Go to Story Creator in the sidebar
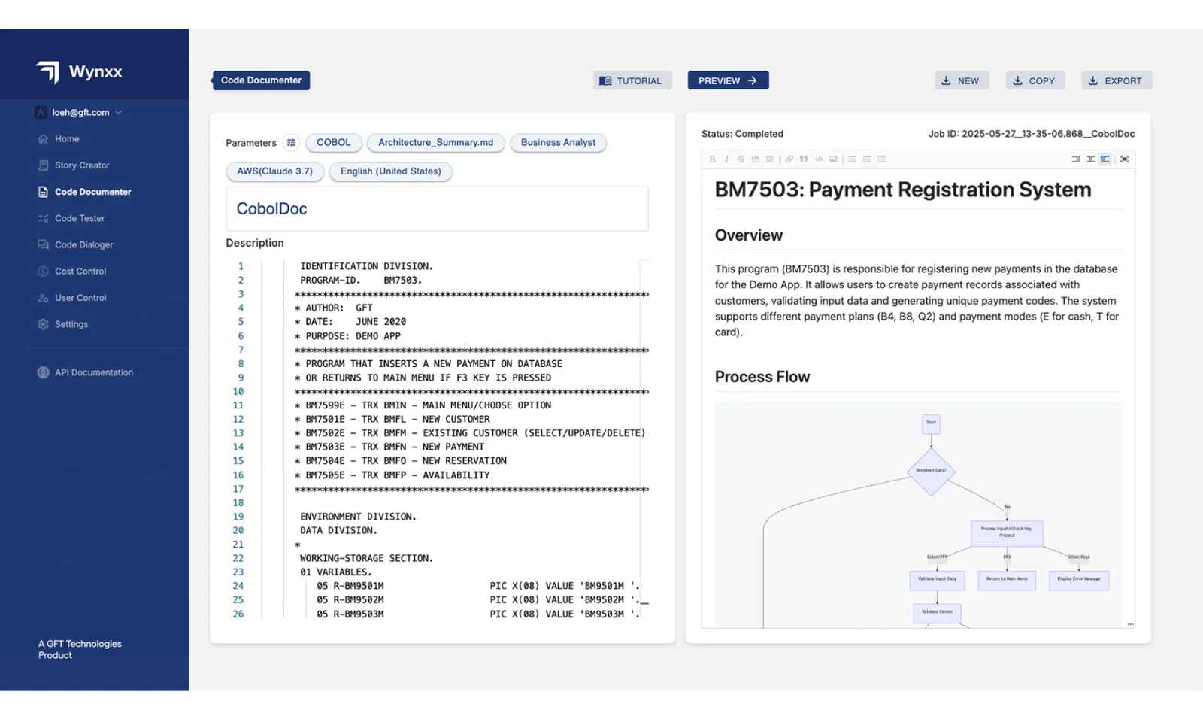Image resolution: width=1203 pixels, height=722 pixels. click(82, 165)
